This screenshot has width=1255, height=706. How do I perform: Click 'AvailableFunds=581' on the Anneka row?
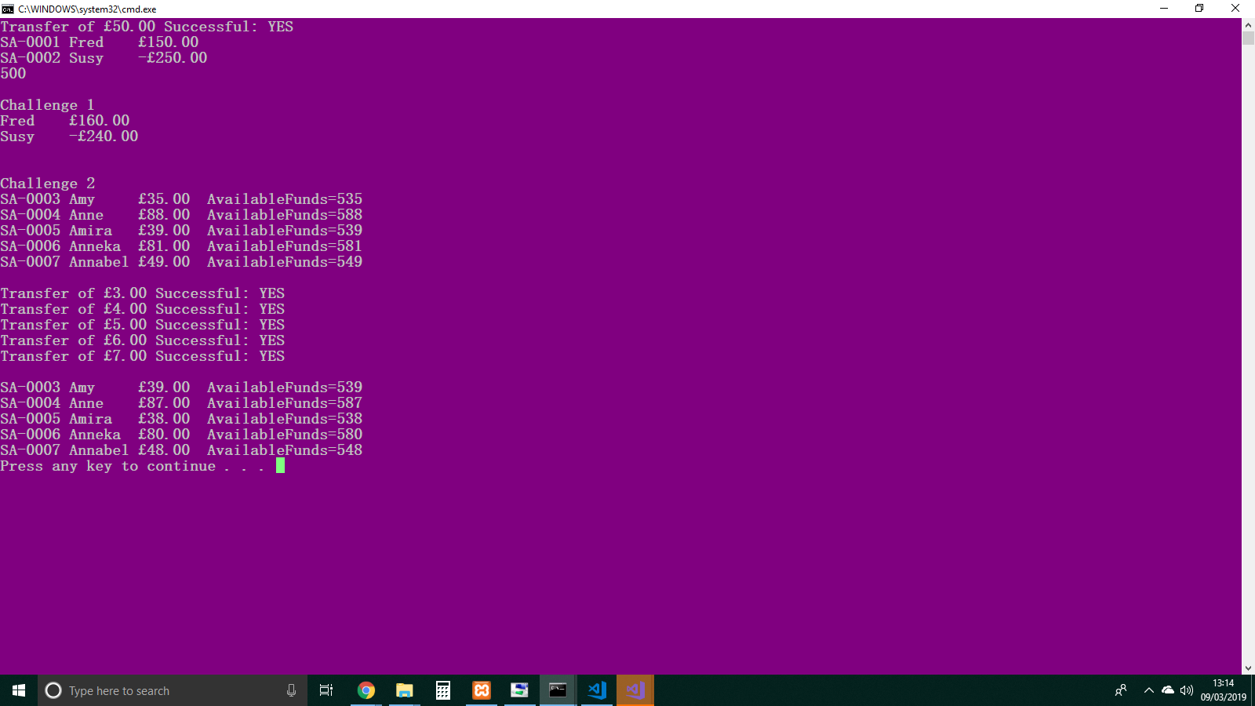click(285, 246)
